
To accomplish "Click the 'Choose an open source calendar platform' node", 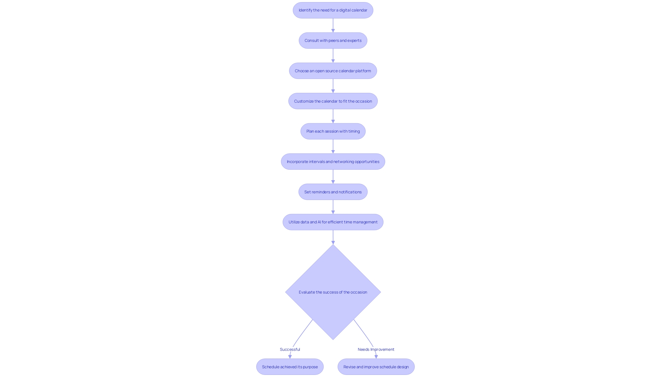I will click(x=333, y=71).
